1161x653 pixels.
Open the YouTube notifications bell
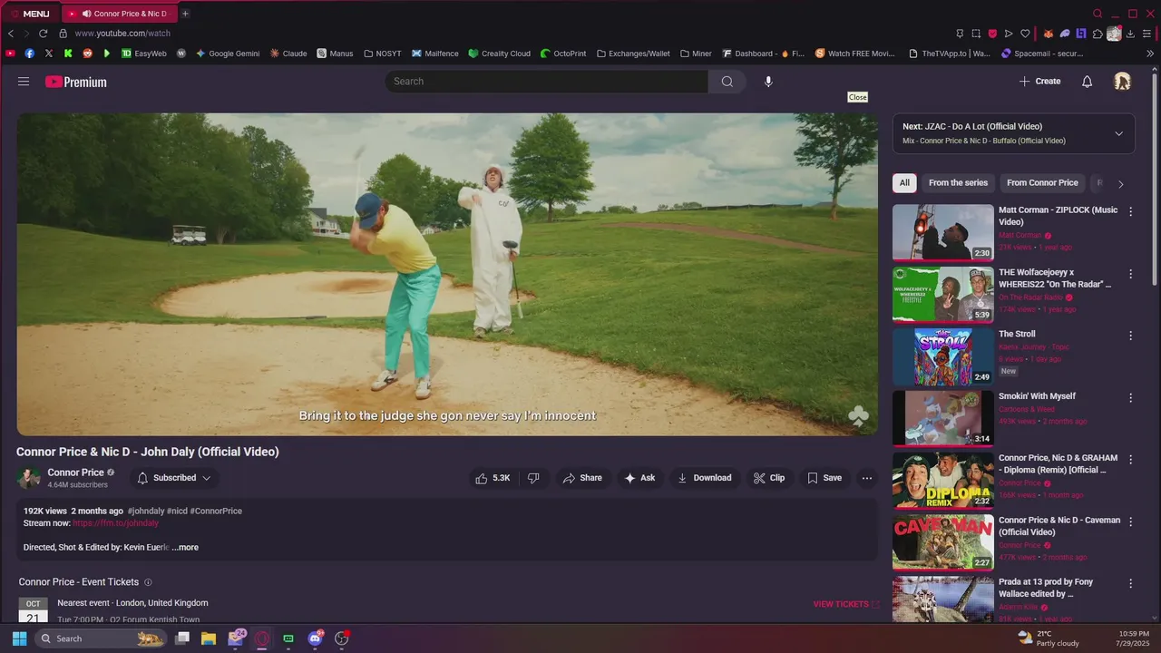click(1087, 82)
